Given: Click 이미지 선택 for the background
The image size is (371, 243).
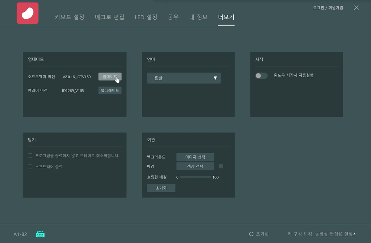Looking at the screenshot, I should (196, 157).
